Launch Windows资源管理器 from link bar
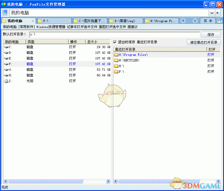Image resolution: width=224 pixels, height=191 pixels. (x=51, y=27)
